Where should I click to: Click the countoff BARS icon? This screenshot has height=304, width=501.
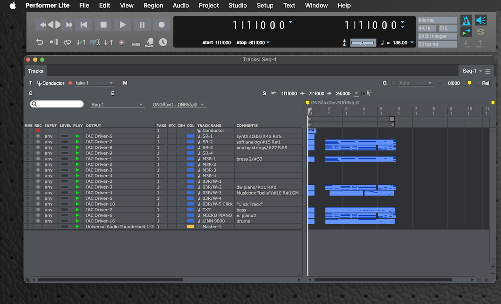[136, 44]
